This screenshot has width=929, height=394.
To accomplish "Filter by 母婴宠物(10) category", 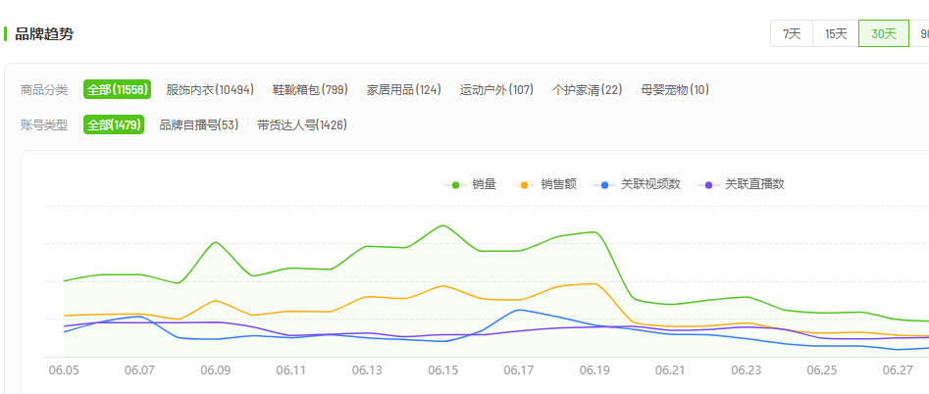I will (x=675, y=90).
